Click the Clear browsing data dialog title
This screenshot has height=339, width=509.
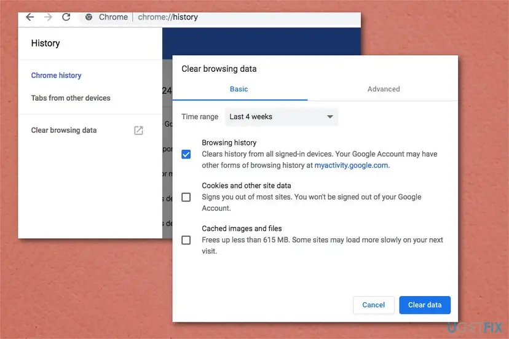coord(219,69)
